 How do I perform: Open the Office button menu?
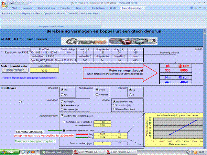4,5
